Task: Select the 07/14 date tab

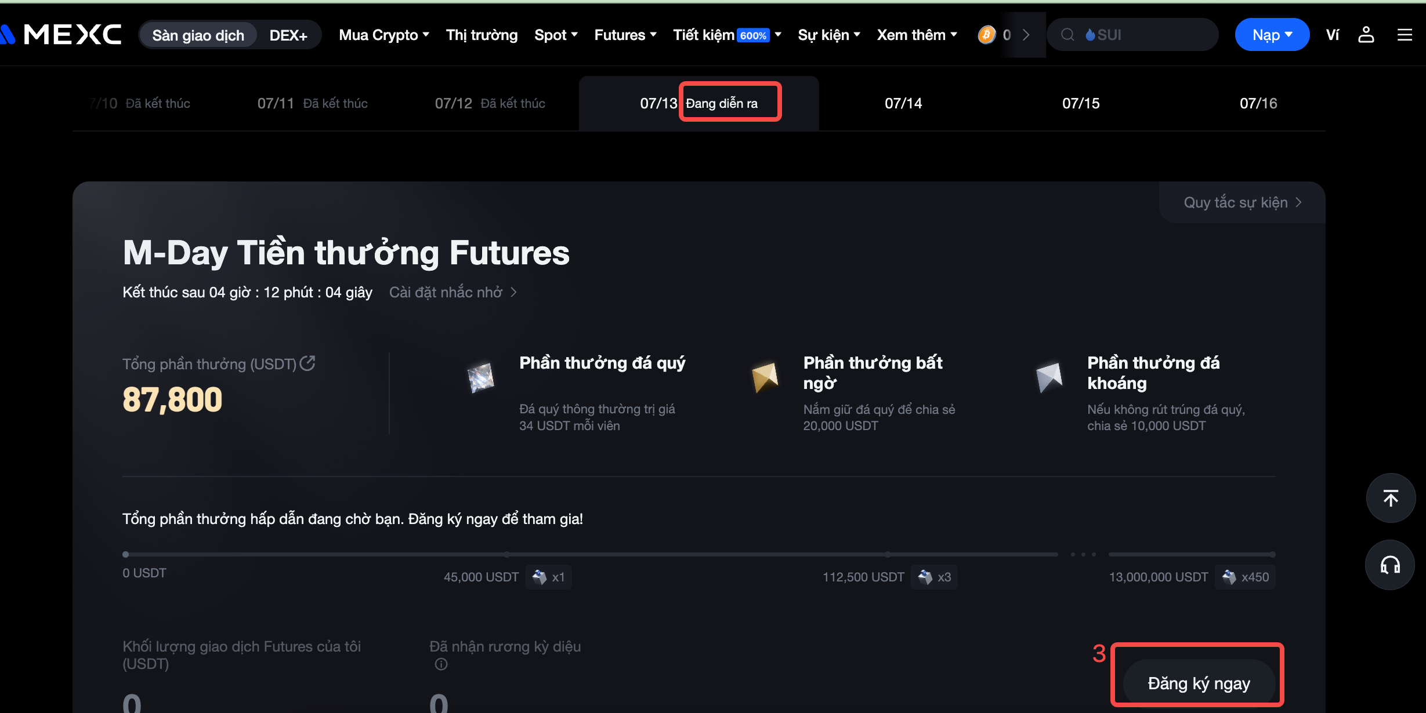Action: click(x=903, y=103)
